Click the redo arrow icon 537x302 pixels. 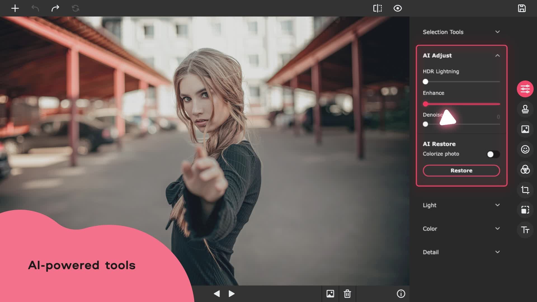coord(55,8)
